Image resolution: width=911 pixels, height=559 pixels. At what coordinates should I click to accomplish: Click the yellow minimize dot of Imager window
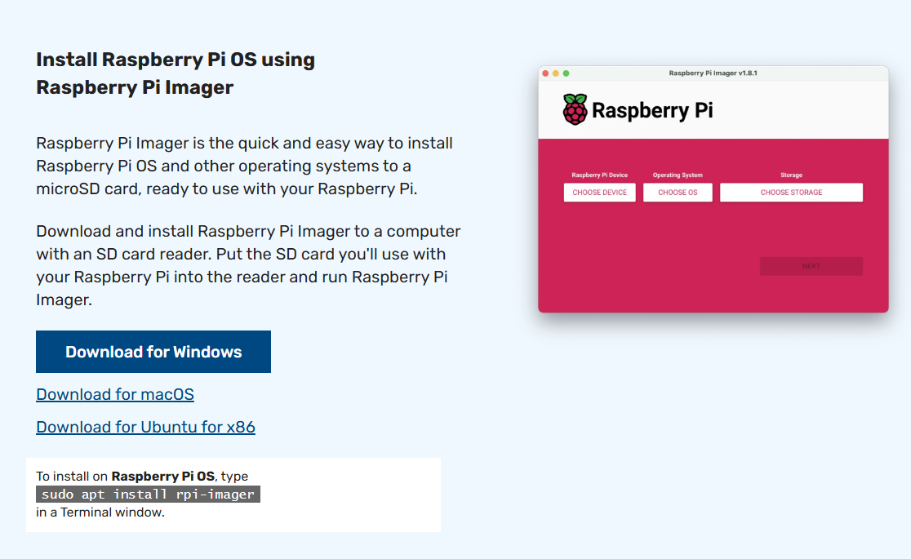coord(556,73)
